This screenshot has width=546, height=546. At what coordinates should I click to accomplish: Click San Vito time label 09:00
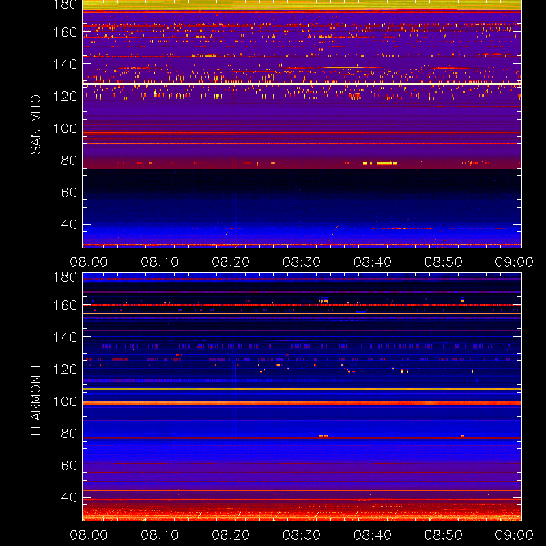pos(515,262)
